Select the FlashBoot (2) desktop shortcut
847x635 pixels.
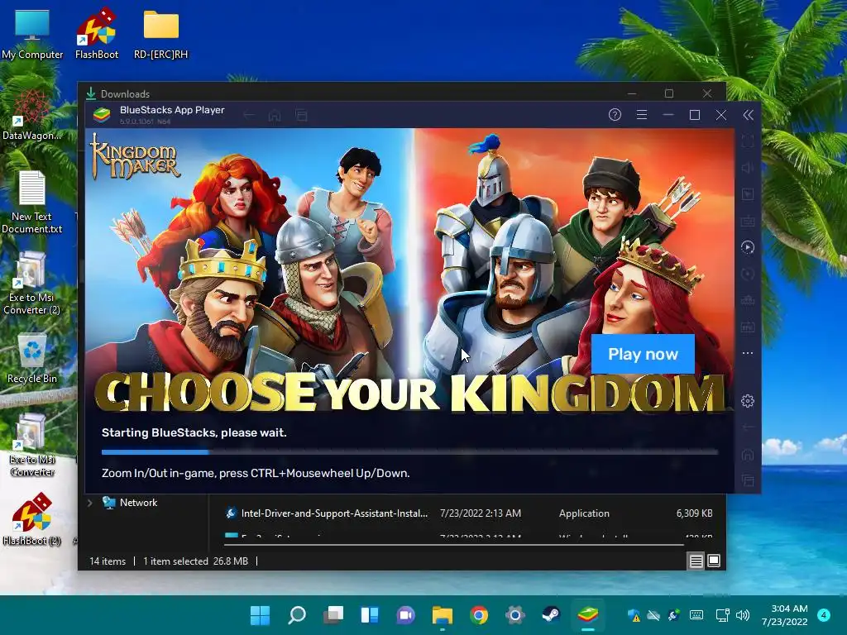32,519
